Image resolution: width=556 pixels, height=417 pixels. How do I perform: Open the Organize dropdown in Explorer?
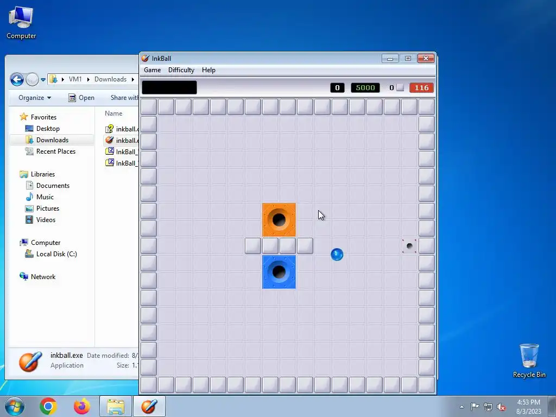click(34, 98)
